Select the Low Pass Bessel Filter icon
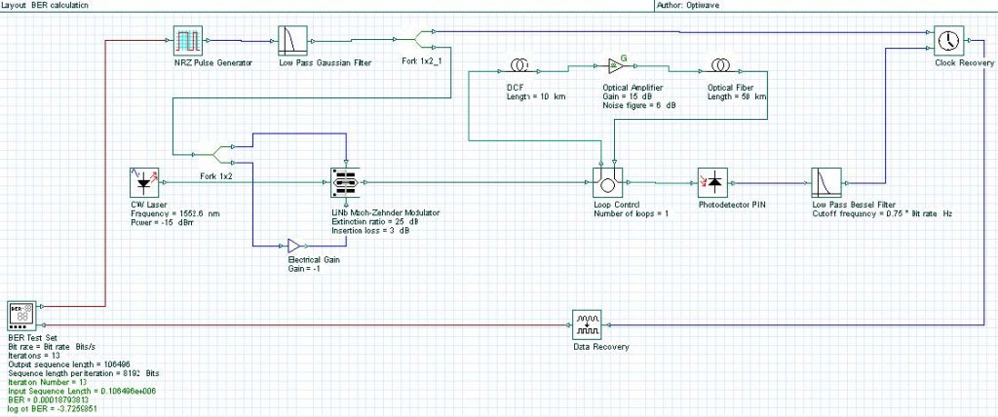 [x=826, y=183]
